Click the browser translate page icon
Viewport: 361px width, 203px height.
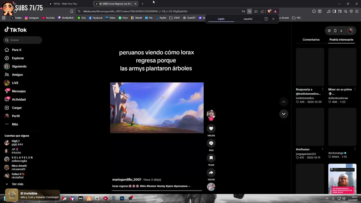click(x=250, y=11)
